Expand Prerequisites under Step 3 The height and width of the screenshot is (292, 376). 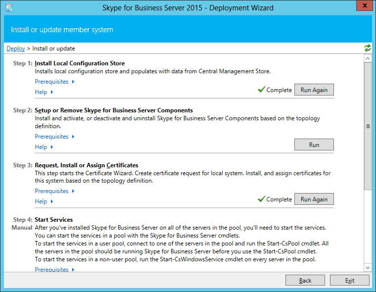55,191
